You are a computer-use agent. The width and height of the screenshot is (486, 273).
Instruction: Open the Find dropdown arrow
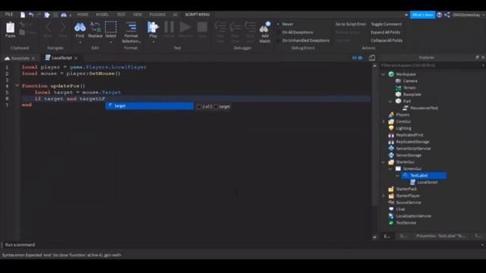click(80, 42)
